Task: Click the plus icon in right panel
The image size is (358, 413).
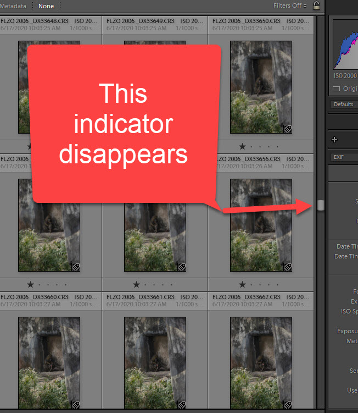Action: tap(334, 140)
